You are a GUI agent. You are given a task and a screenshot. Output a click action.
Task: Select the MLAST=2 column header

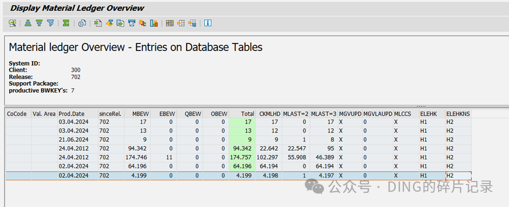click(x=296, y=114)
